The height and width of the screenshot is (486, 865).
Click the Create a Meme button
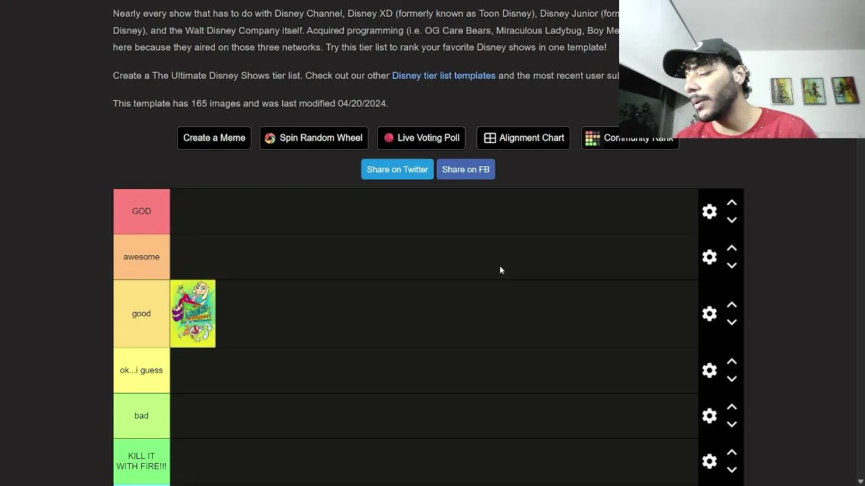click(x=214, y=138)
